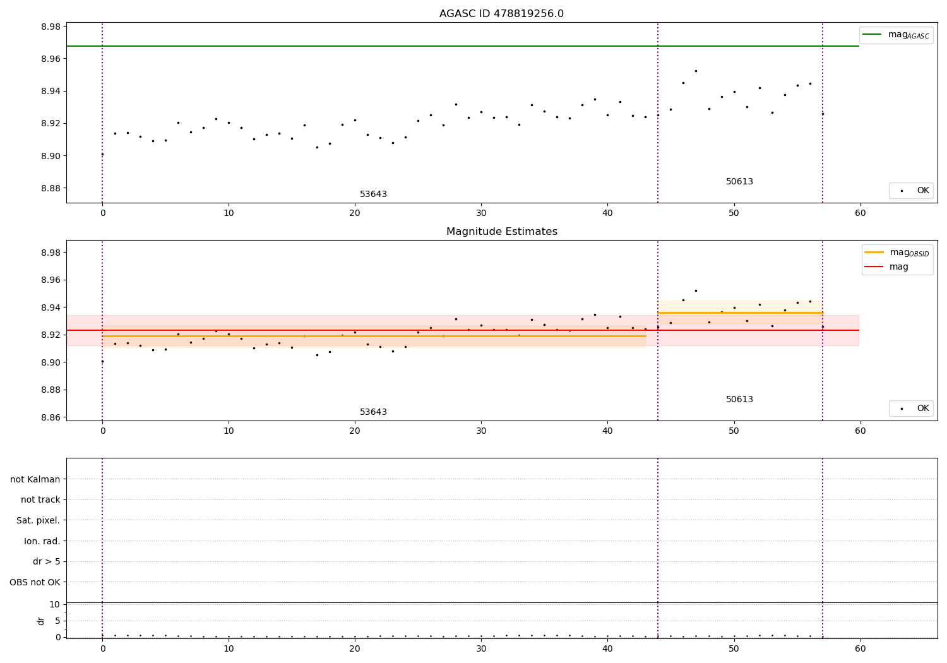Click the '50613' obsid label in the middle plot
The image size is (947, 663).
[739, 400]
